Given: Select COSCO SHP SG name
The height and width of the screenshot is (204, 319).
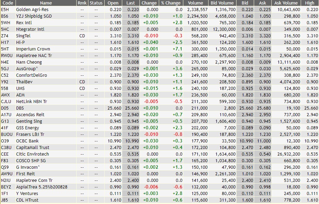Looking at the screenshot, I should click(31, 160).
